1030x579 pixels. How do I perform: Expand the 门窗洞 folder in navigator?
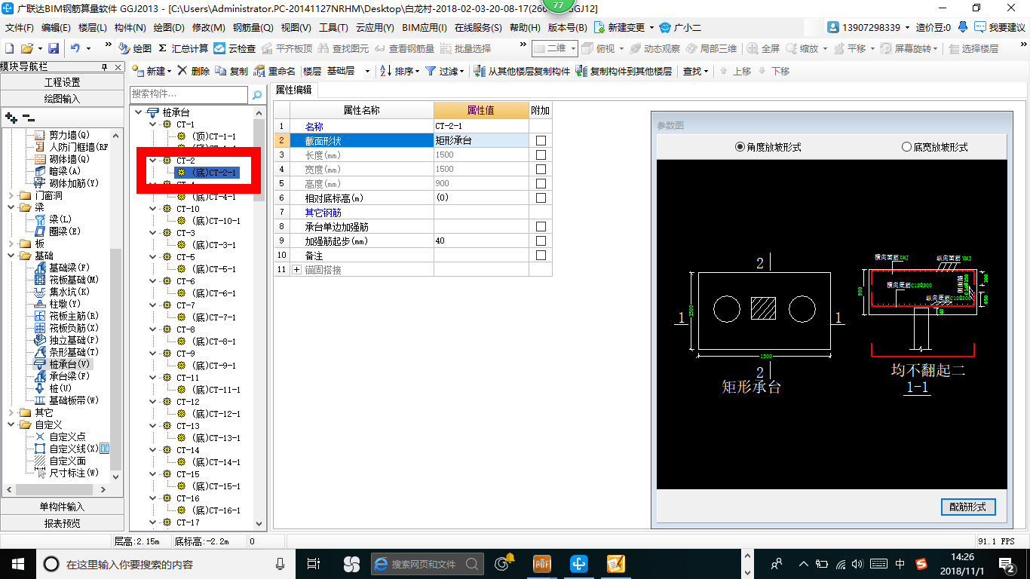click(11, 195)
